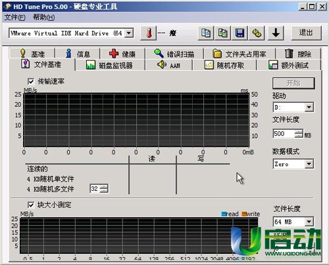Click the blue info icon on 信息 tab
329x265 pixels.
68,53
